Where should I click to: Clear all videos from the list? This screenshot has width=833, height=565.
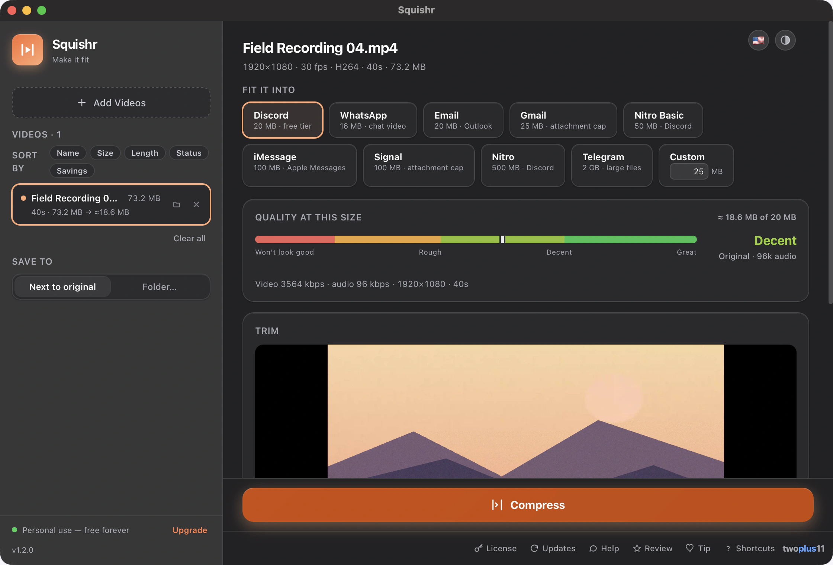[189, 238]
